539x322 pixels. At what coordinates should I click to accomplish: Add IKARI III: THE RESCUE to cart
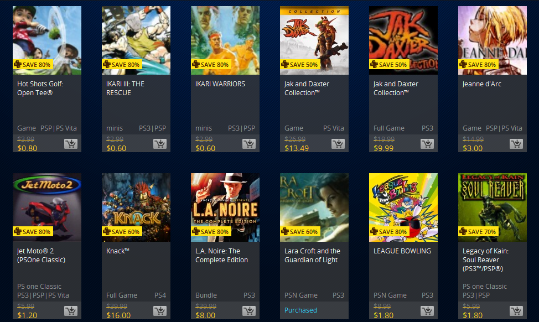(160, 144)
